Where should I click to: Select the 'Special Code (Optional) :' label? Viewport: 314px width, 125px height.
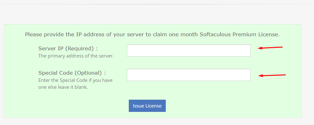pyautogui.click(x=72, y=73)
